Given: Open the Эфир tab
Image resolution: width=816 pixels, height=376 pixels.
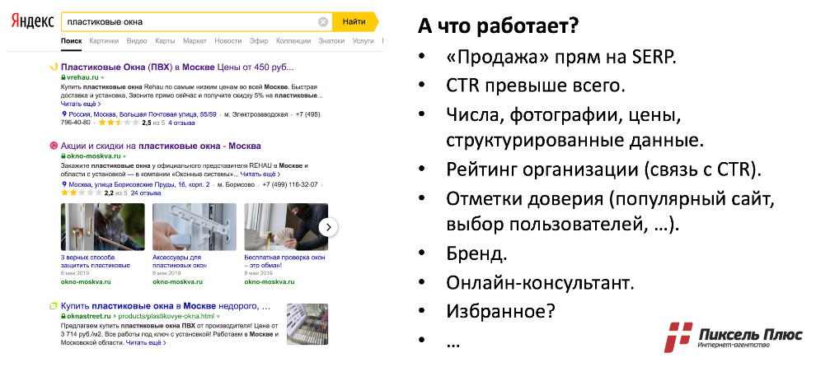Looking at the screenshot, I should click(x=259, y=40).
